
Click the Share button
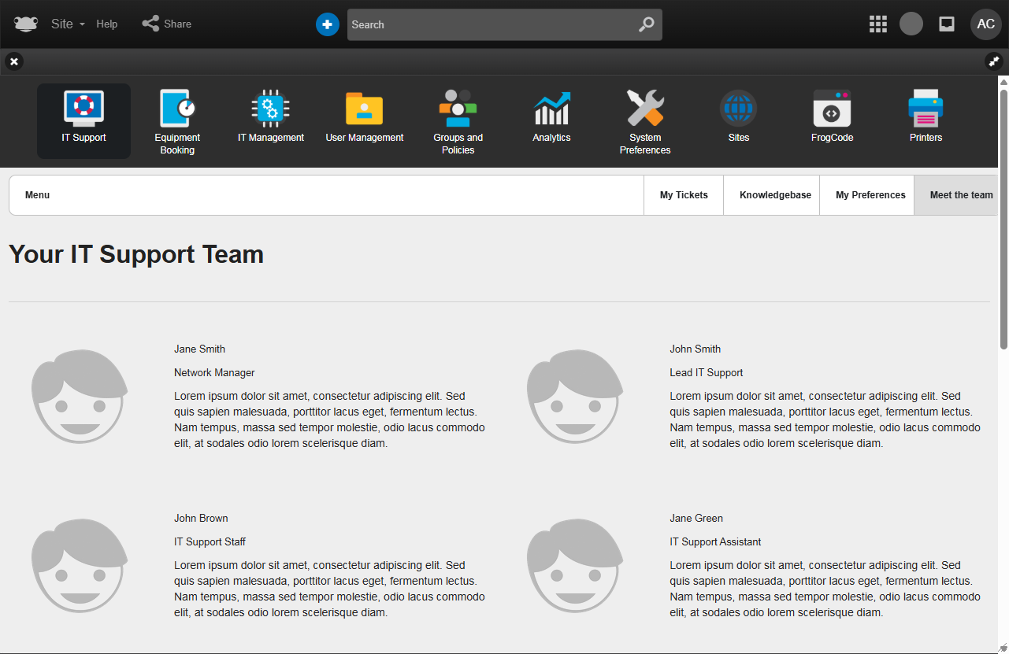click(x=167, y=24)
